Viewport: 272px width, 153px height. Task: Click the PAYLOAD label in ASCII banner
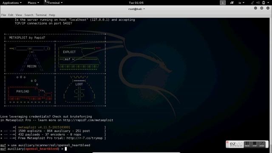[23, 91]
